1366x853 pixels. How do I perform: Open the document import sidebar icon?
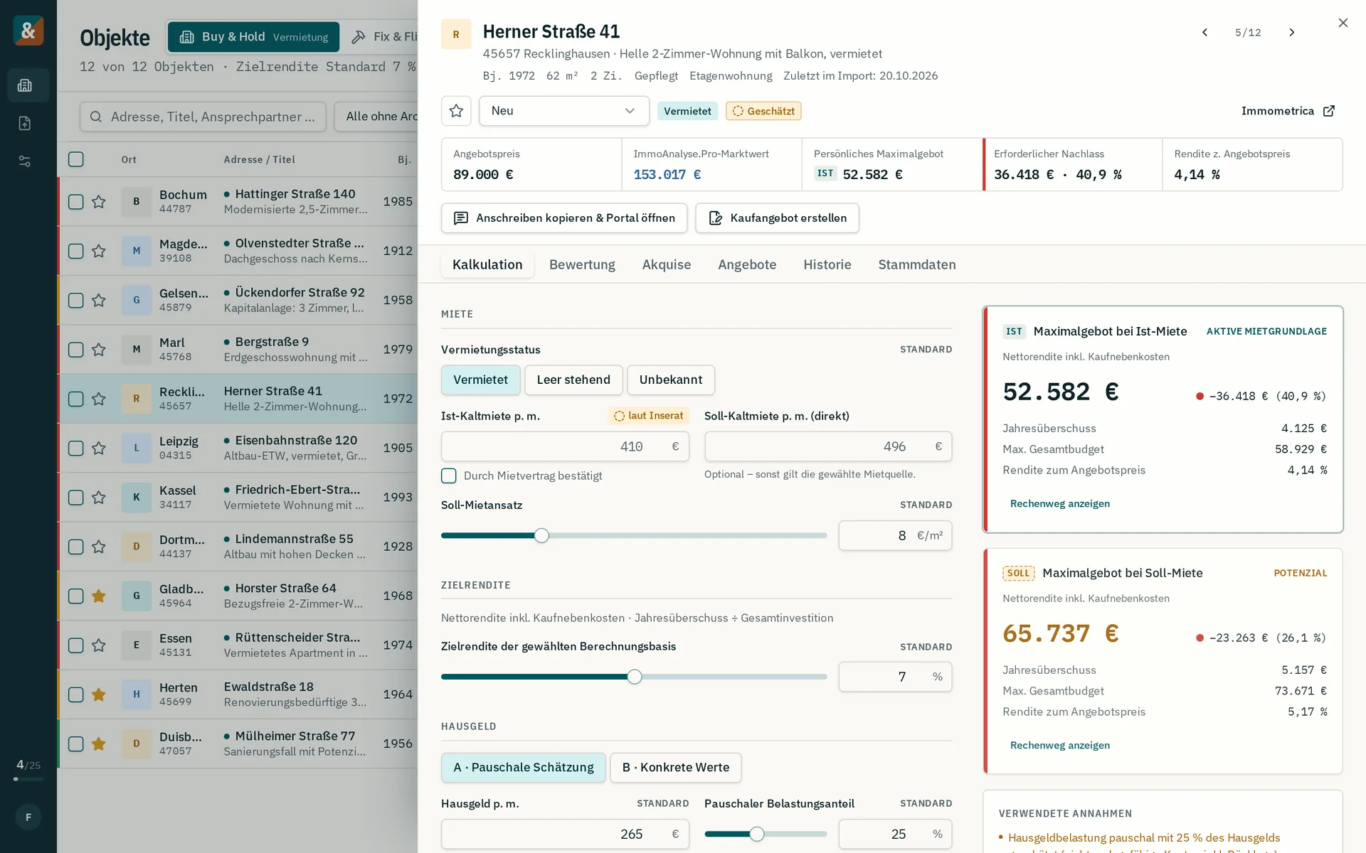(25, 123)
